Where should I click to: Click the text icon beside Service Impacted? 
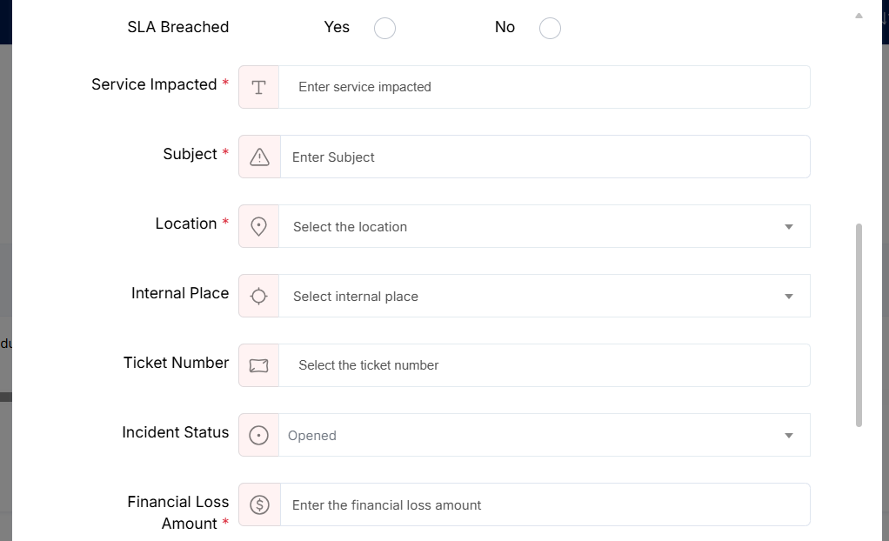[258, 87]
